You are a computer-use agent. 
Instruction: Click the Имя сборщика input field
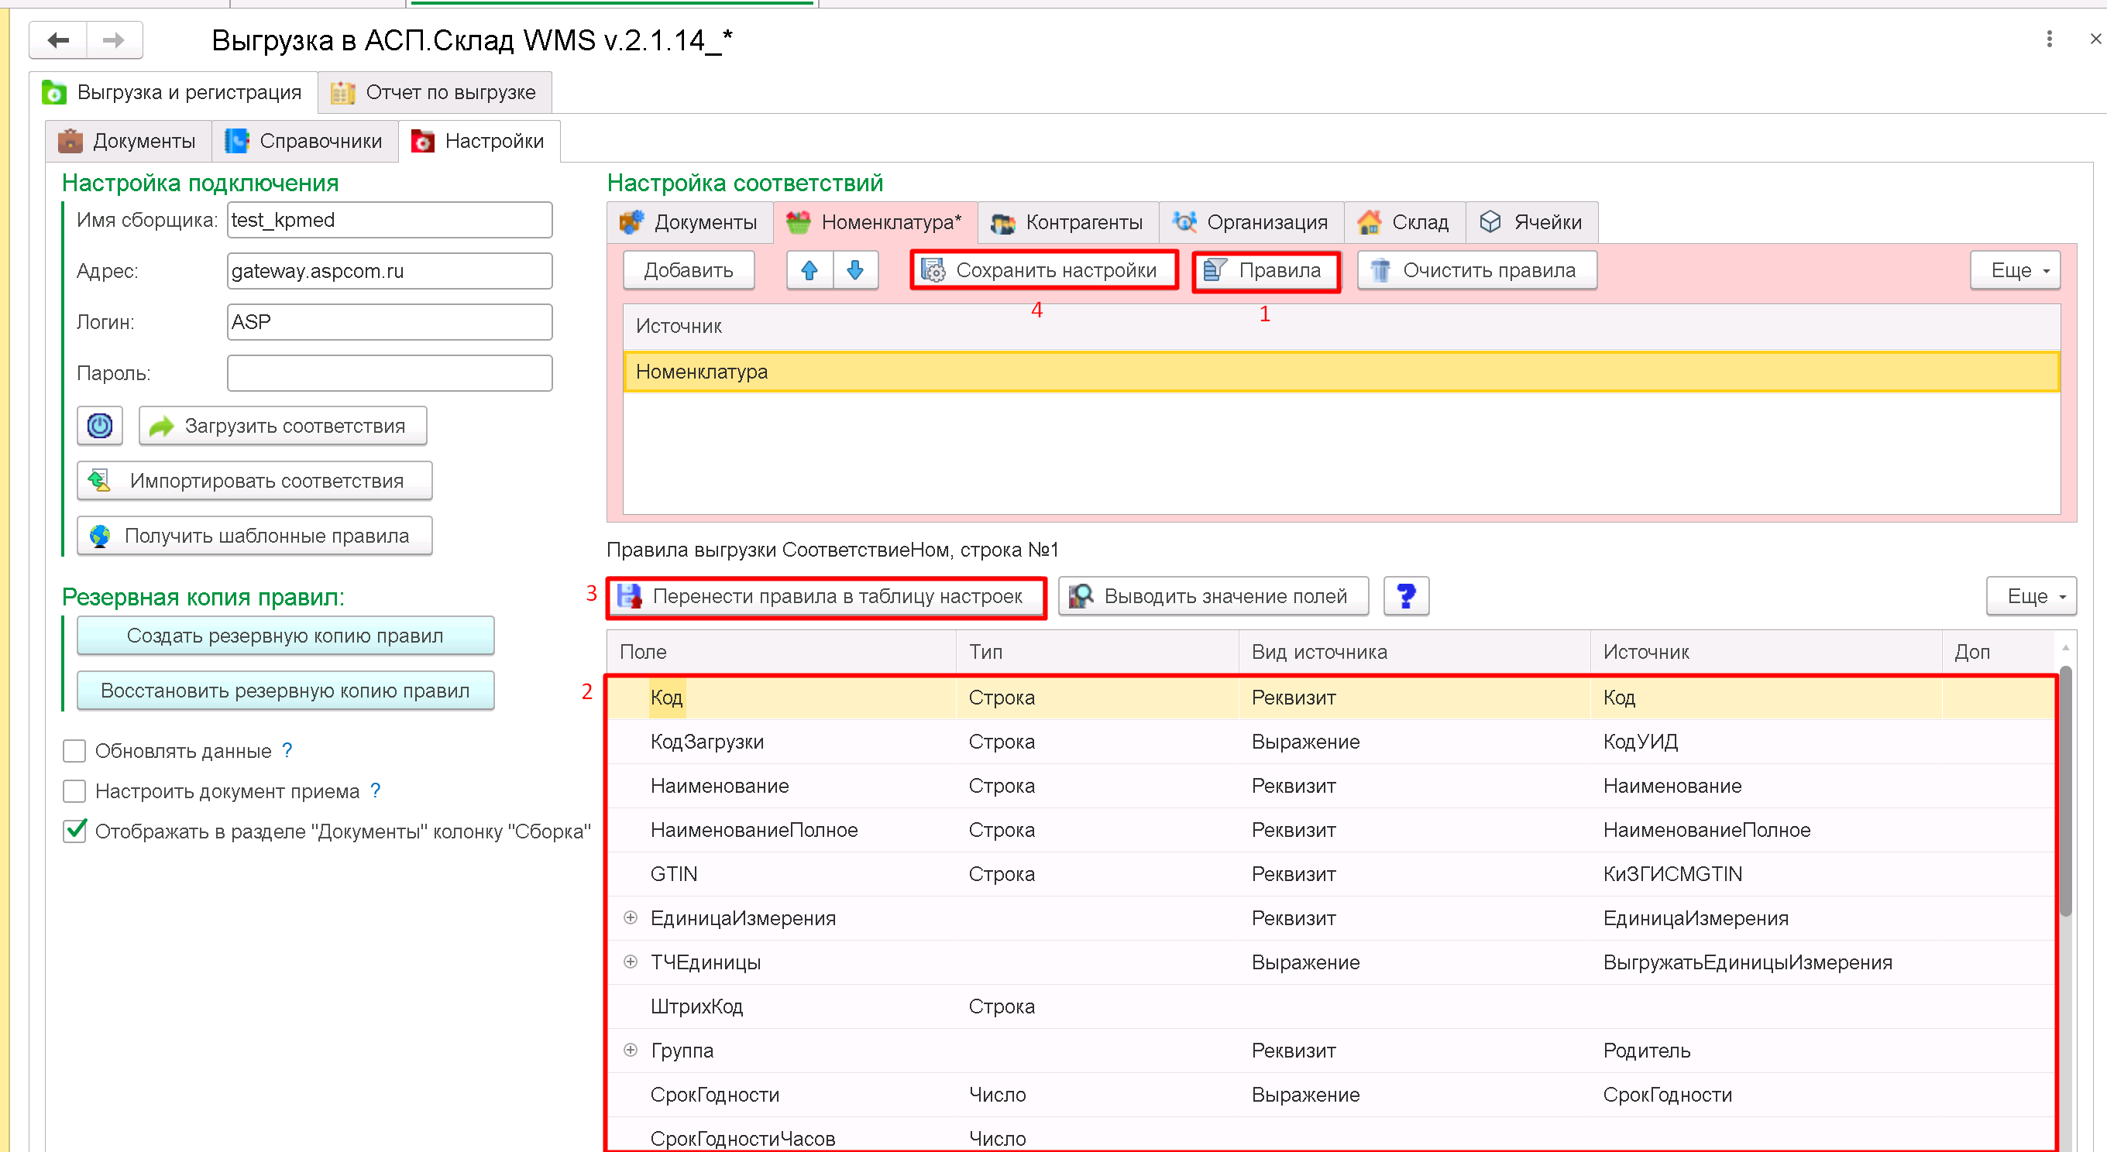click(x=390, y=220)
